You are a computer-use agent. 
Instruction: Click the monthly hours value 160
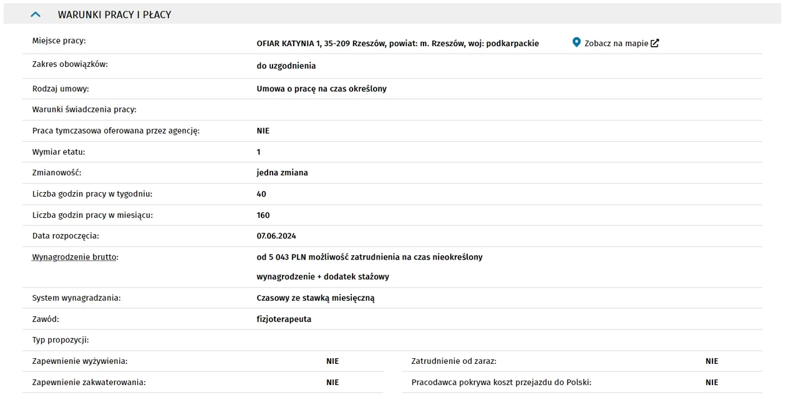pyautogui.click(x=263, y=215)
